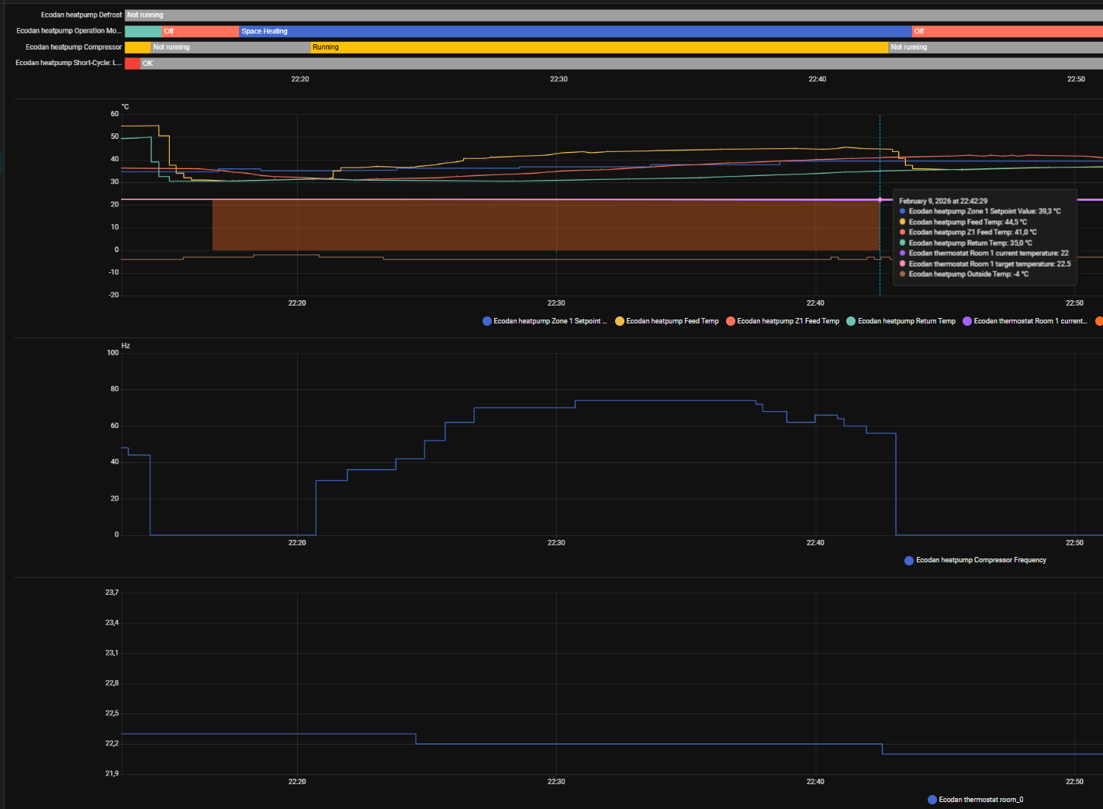
Task: Click the first Off segment in Operation Mode
Action: click(x=200, y=32)
